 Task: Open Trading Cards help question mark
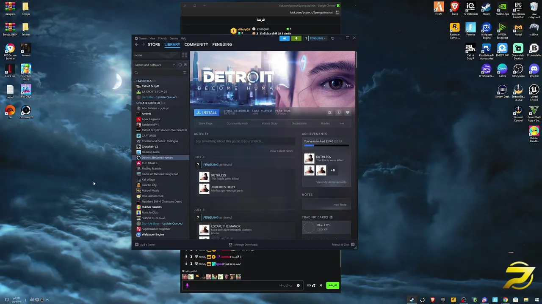(x=331, y=217)
